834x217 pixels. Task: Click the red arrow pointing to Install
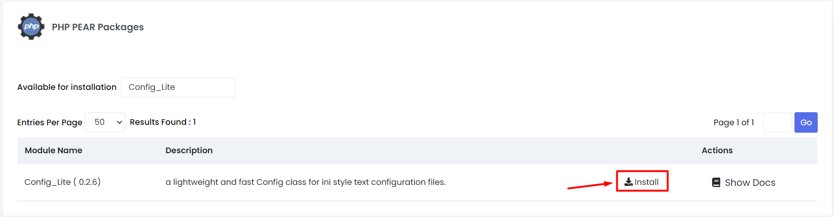[x=590, y=185]
